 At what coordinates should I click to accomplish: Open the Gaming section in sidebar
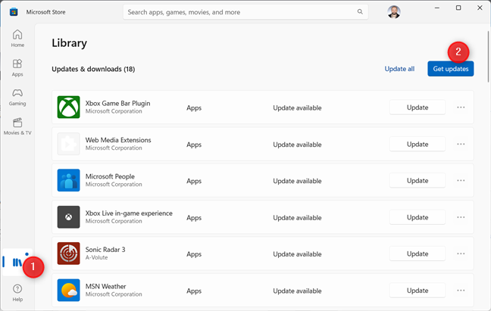coord(17,97)
